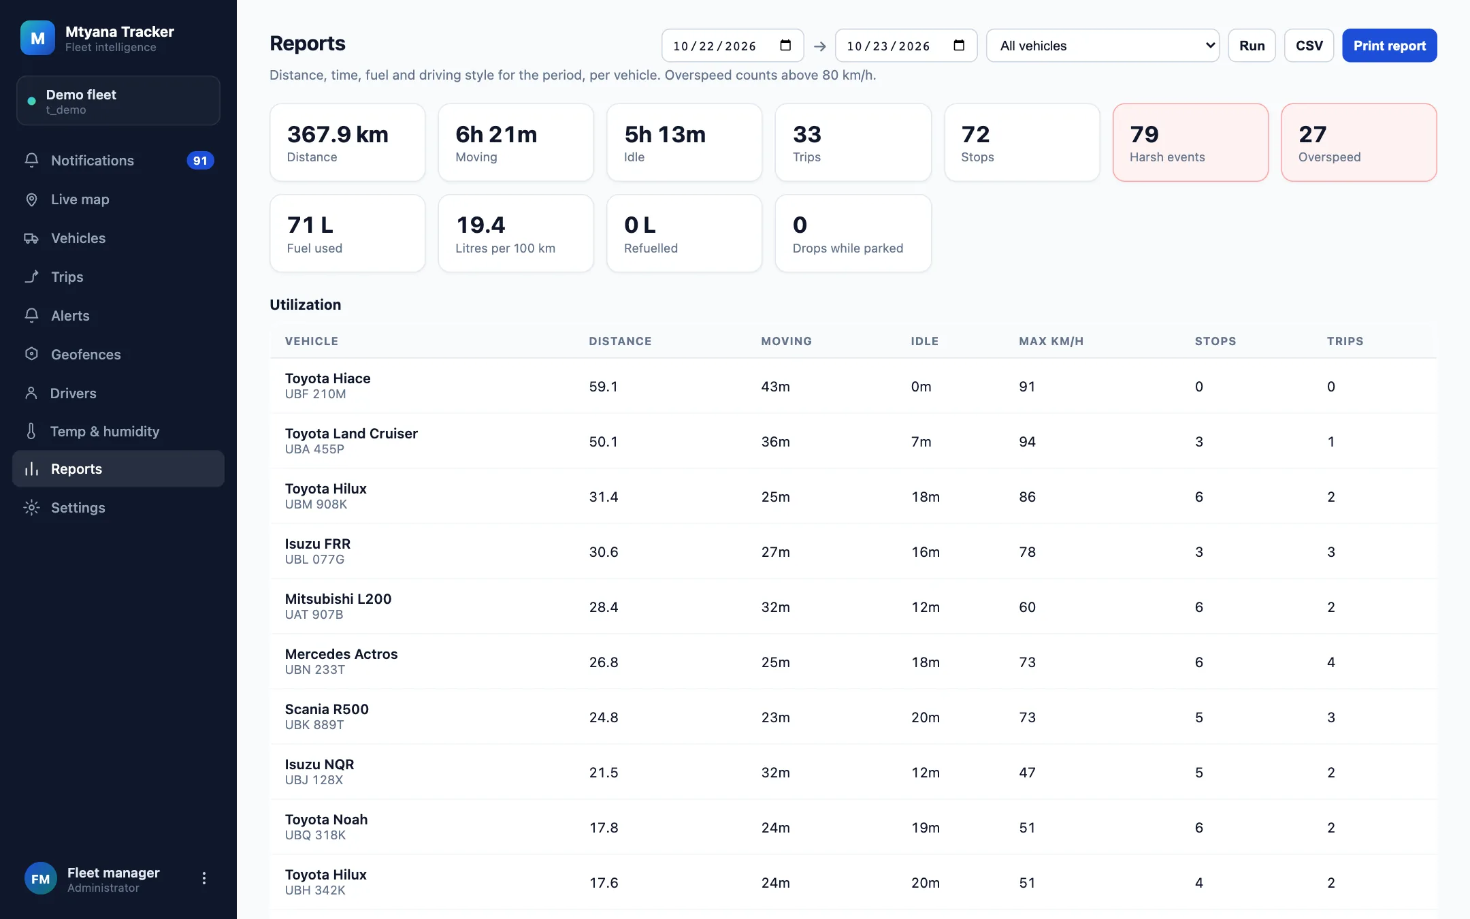This screenshot has width=1470, height=919.
Task: Click the Drivers person icon
Action: tap(31, 393)
